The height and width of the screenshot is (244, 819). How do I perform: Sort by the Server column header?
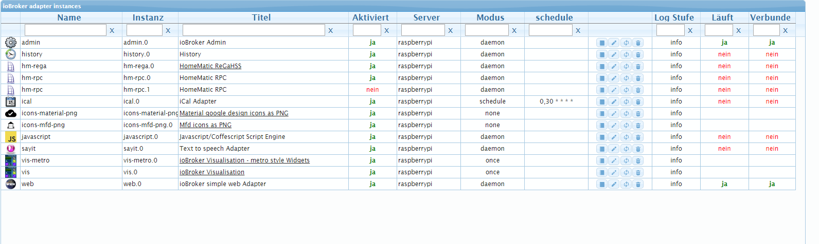click(427, 17)
